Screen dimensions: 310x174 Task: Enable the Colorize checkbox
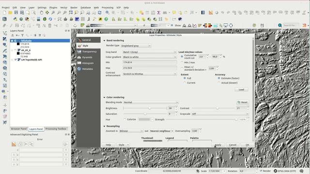pos(125,119)
